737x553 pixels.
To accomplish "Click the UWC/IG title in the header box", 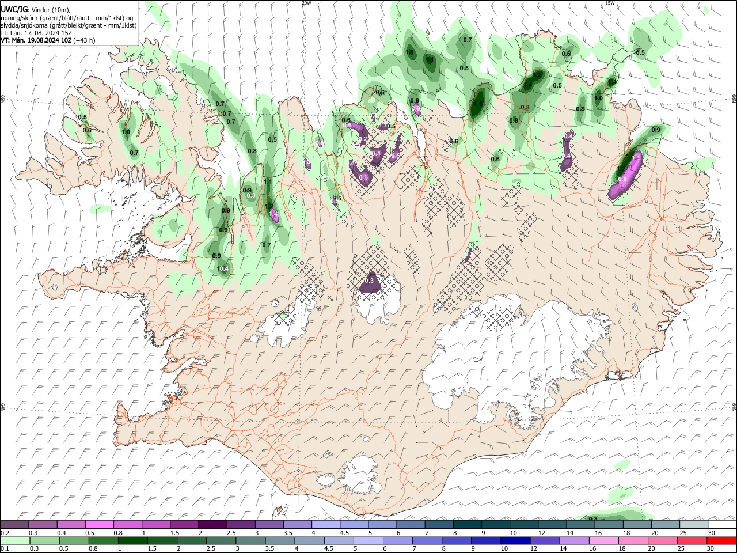I will (x=14, y=10).
